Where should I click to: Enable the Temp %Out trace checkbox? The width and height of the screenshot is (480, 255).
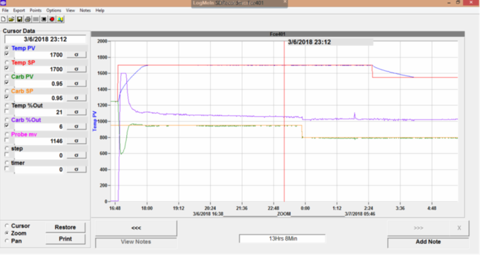(7, 112)
